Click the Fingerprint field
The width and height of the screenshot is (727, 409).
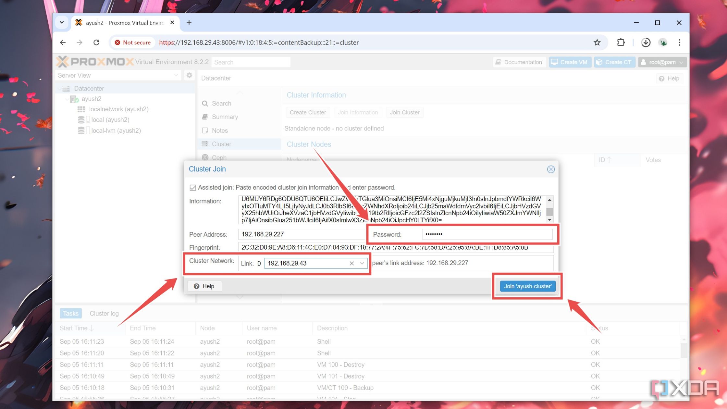pos(396,247)
